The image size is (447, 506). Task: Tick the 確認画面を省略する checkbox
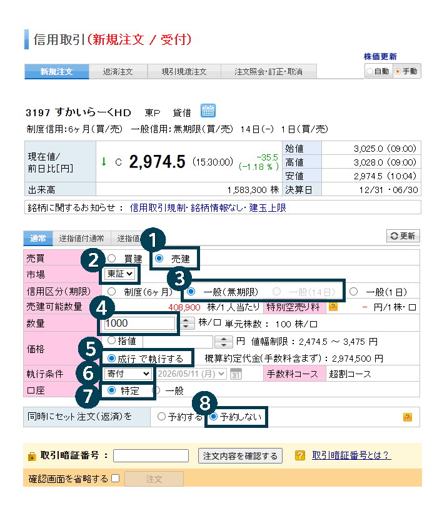tap(115, 479)
